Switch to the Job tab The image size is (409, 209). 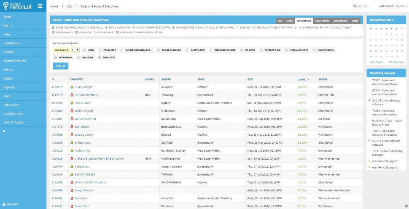click(x=280, y=21)
